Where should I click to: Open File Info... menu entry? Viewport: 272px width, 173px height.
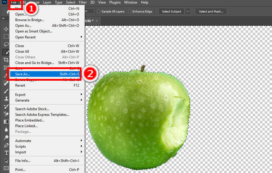(47, 161)
